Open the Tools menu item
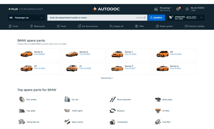This screenshot has height=129, width=214. [61, 26]
